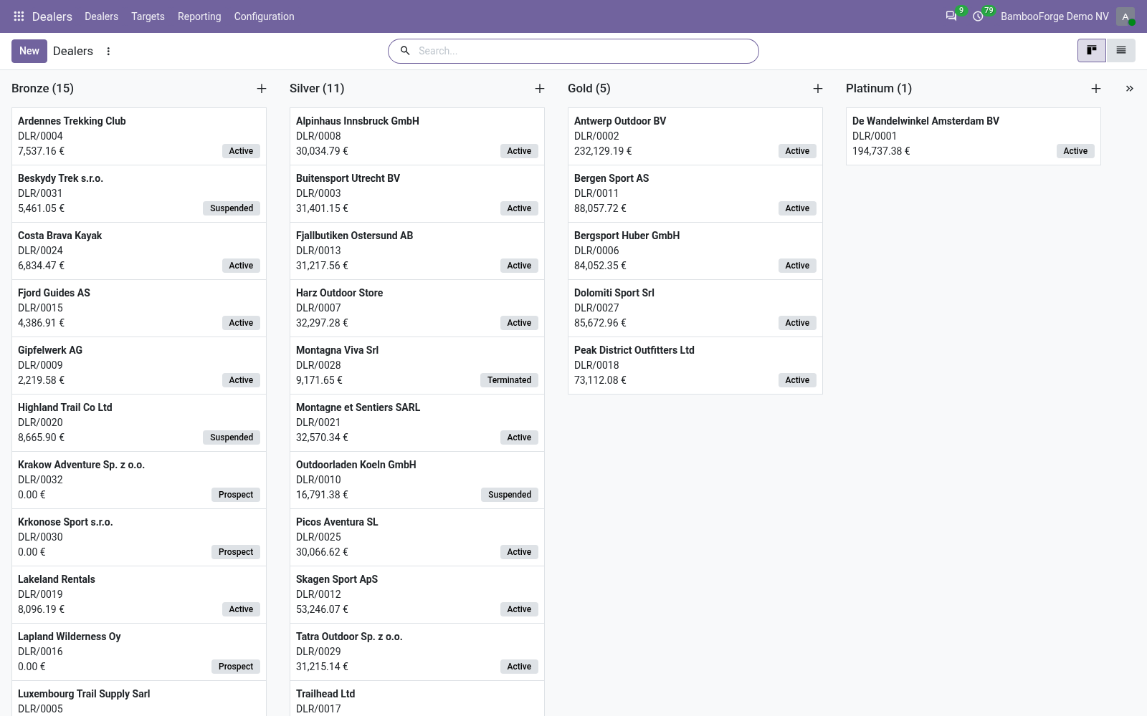The image size is (1147, 716).
Task: Switch to list view
Action: point(1121,50)
